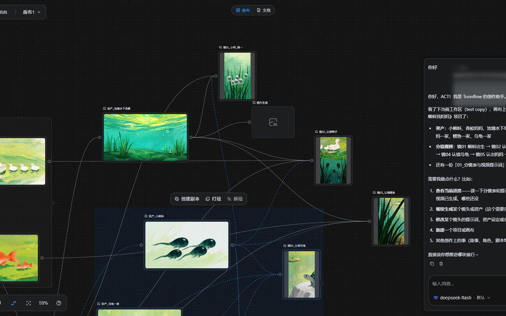
Task: Click the 创建副本 duplicate button
Action: [187, 198]
